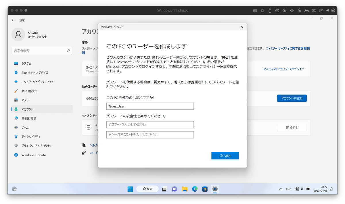Open Bluetooth とデバイス settings
This screenshot has height=204, width=345.
coord(42,73)
